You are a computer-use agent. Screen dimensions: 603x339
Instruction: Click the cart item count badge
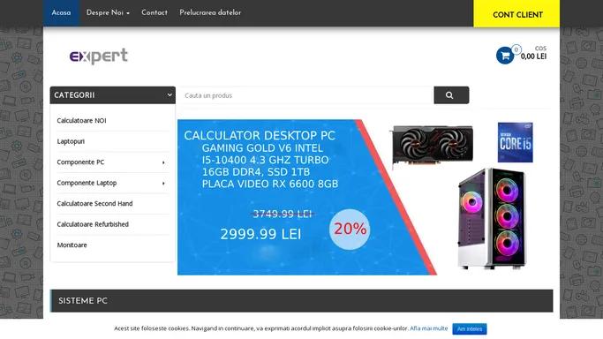click(516, 49)
